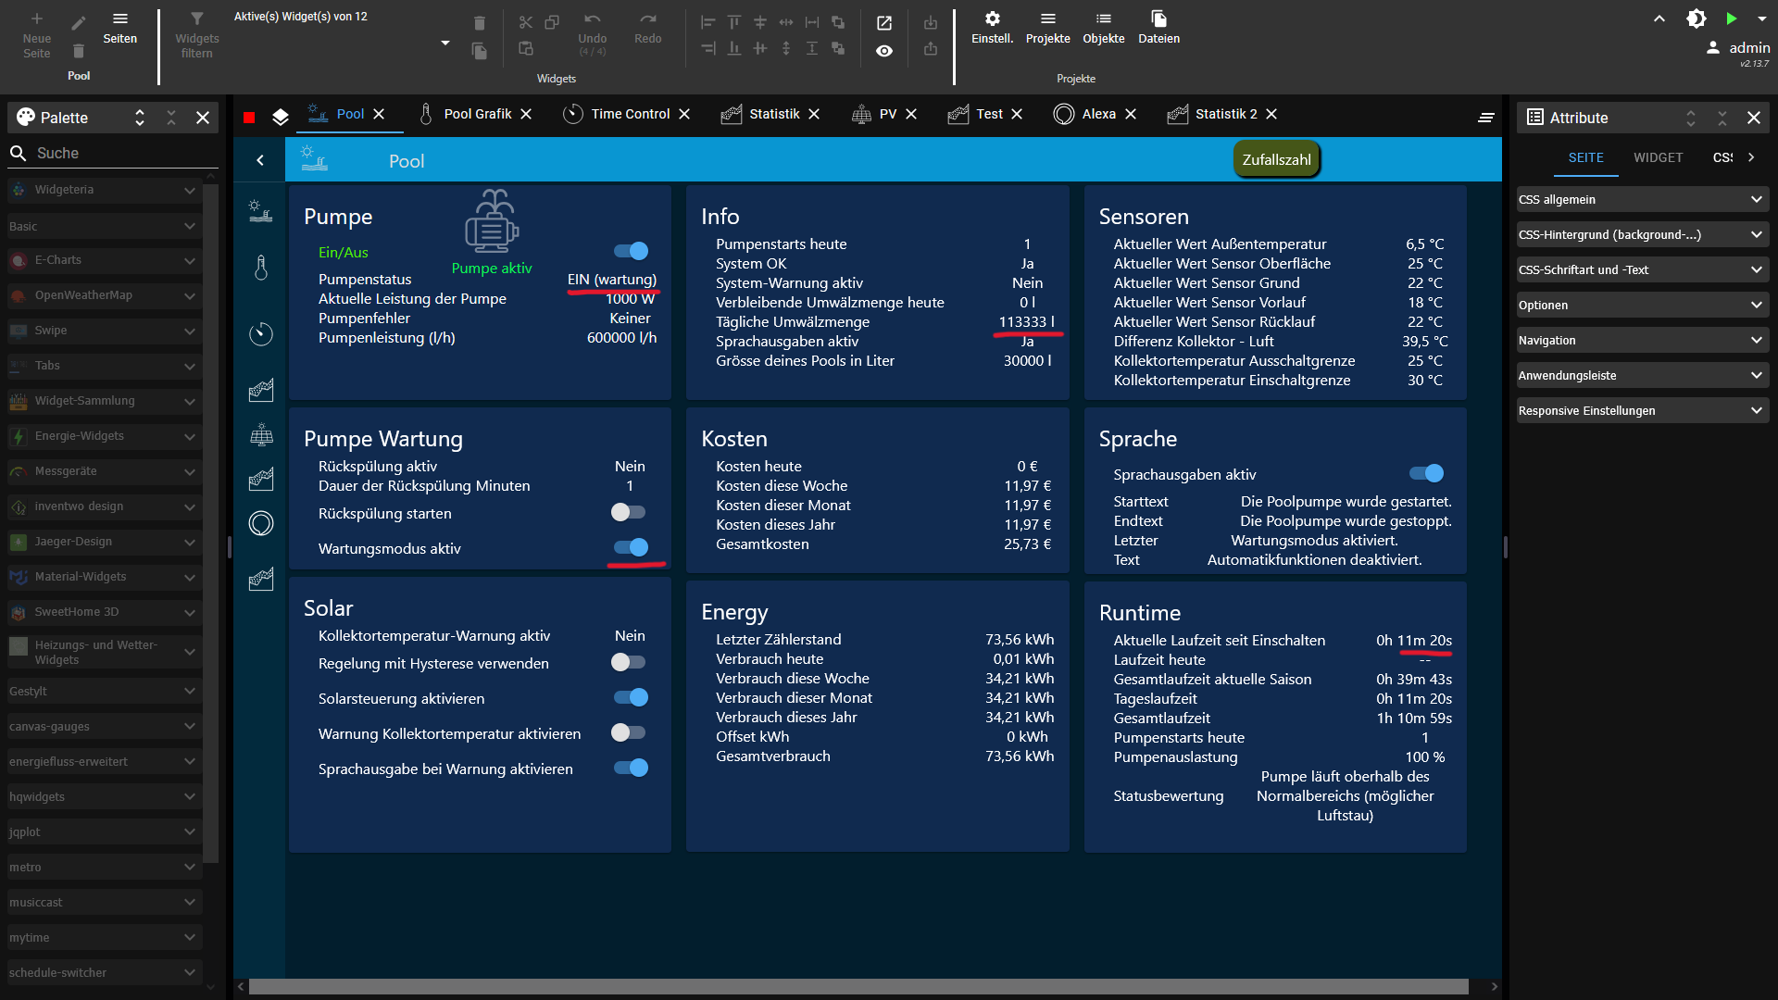Expand the Navigation attribute group
1778x1000 pixels.
[1641, 340]
